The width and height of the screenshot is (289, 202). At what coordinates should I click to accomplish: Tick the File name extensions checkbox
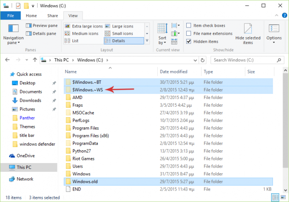189,33
